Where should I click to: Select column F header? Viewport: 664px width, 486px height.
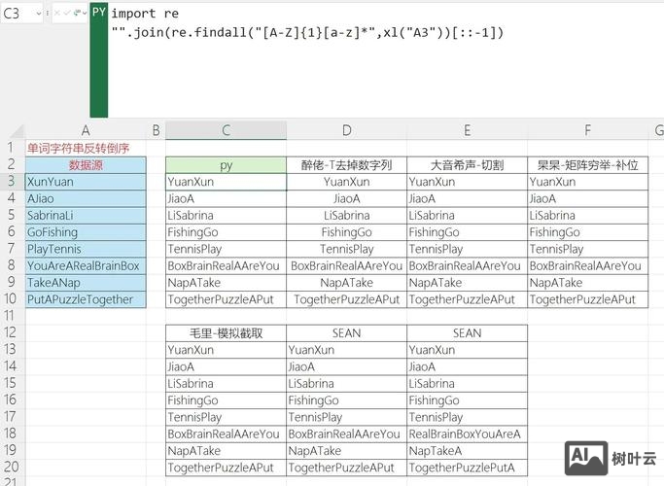588,130
